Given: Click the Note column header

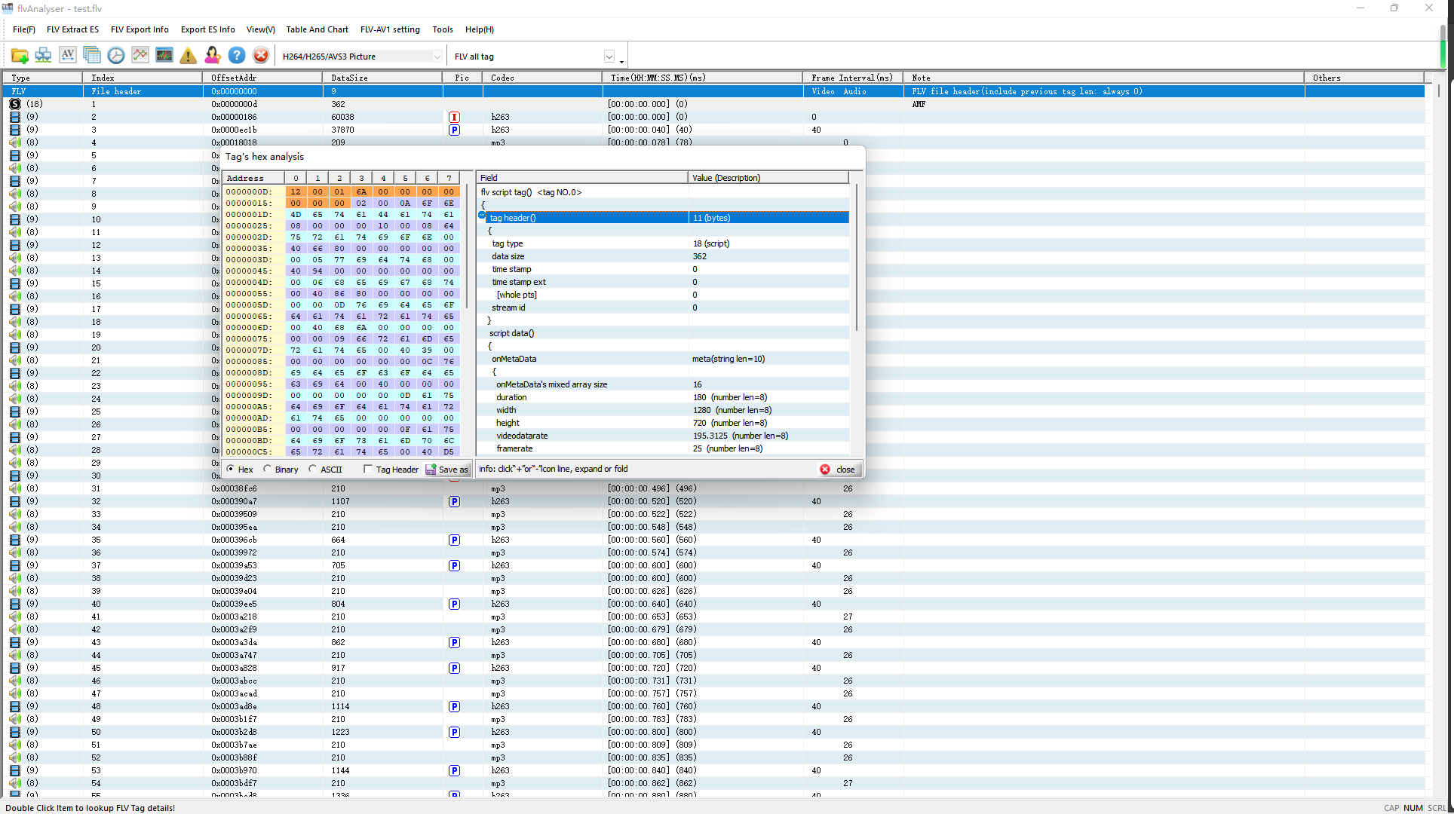Looking at the screenshot, I should click(x=1104, y=78).
